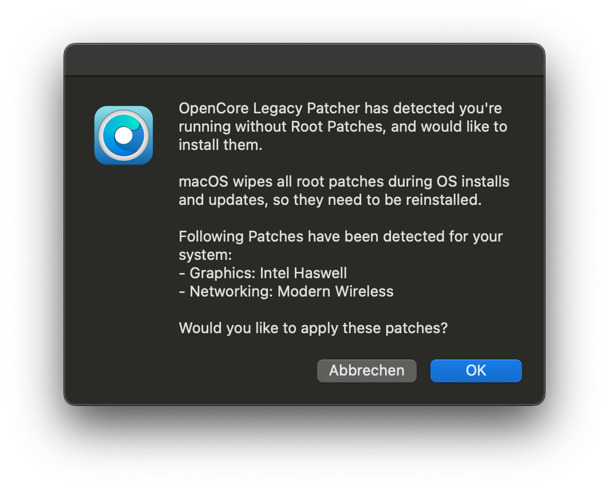Click the "Networking:" patch label

pyautogui.click(x=231, y=291)
